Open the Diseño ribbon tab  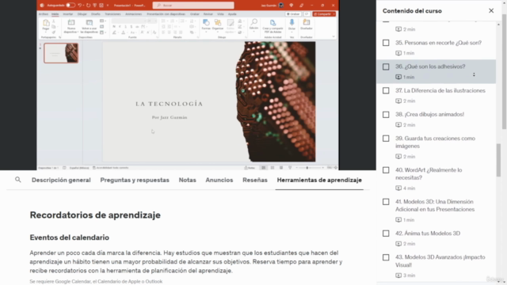[x=96, y=14]
